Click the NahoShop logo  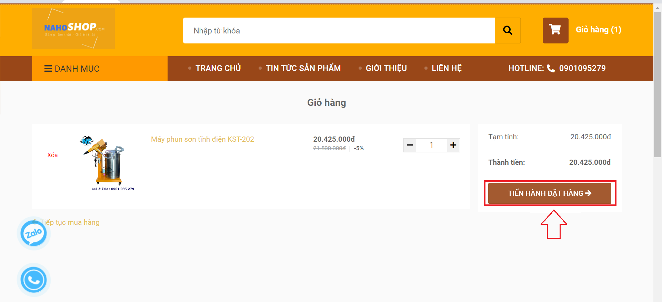73,29
